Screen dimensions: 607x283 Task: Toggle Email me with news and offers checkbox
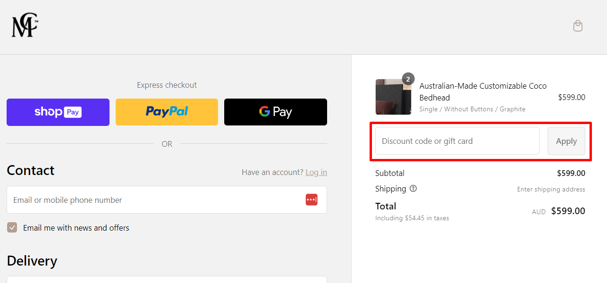click(12, 228)
